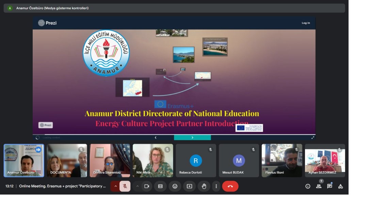371x208 pixels.
Task: Show the participants people panel
Action: 319,186
